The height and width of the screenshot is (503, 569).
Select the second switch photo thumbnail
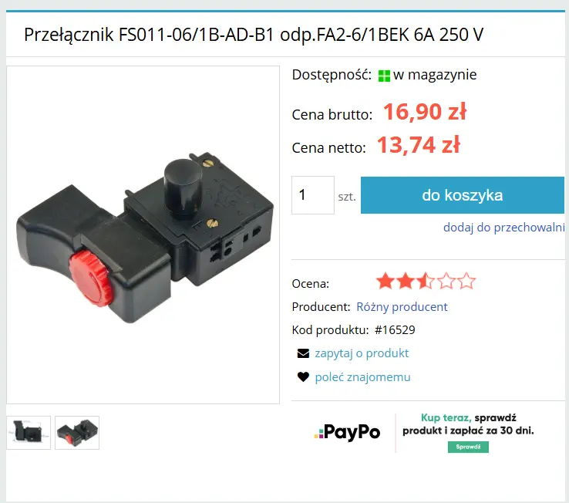(77, 433)
